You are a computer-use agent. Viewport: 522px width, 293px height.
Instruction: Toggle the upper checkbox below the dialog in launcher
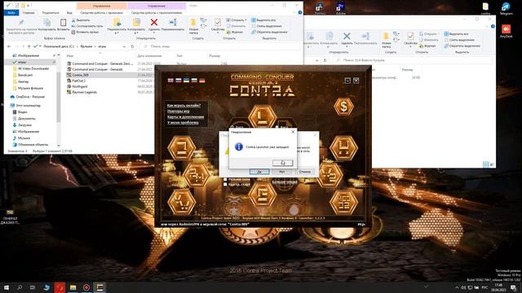225,179
